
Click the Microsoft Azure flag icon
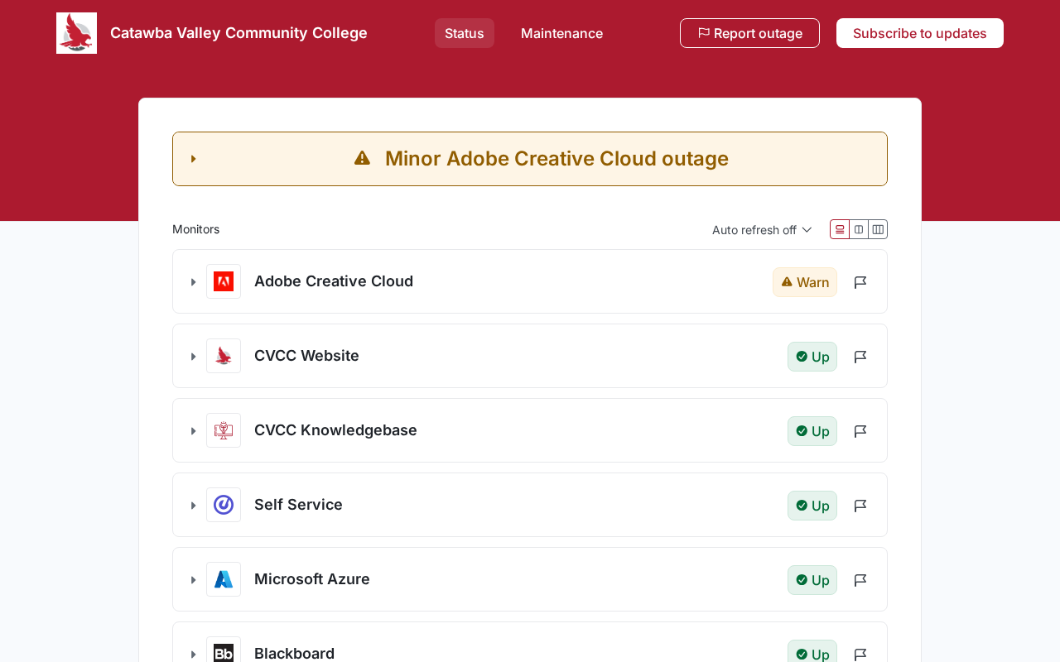pos(860,580)
